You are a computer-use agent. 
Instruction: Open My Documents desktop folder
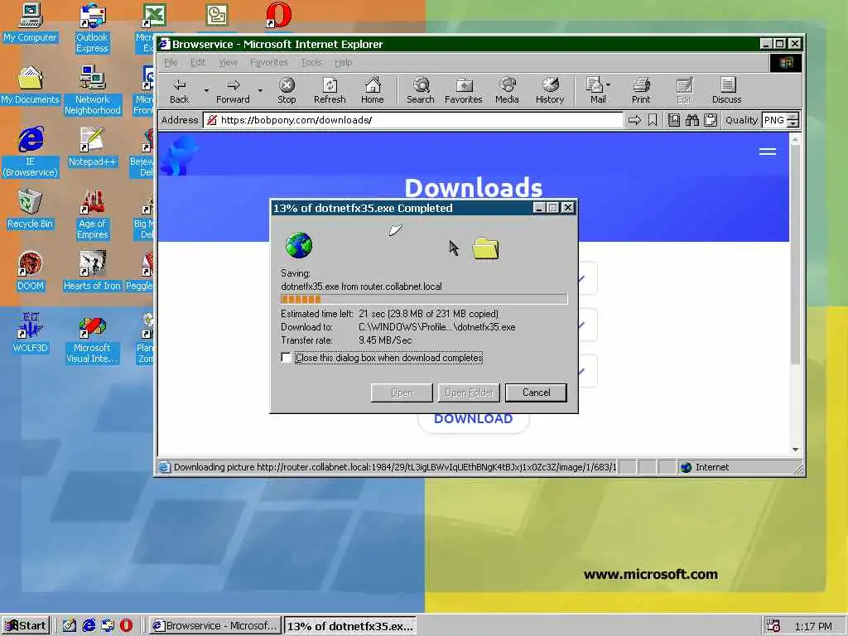[30, 85]
